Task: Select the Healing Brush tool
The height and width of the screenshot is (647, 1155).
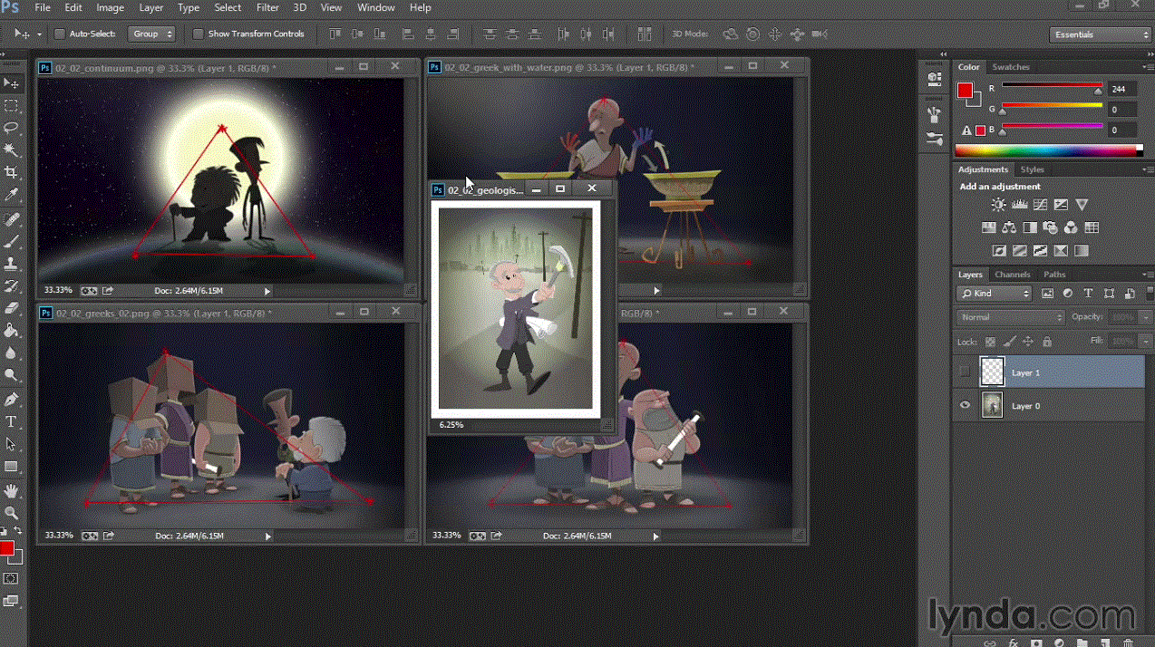Action: coord(12,220)
